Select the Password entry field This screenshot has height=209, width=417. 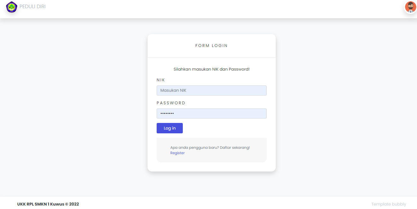(211, 113)
